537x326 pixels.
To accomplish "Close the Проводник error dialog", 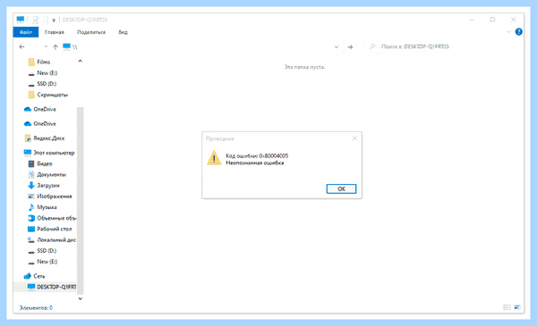I will coord(354,138).
